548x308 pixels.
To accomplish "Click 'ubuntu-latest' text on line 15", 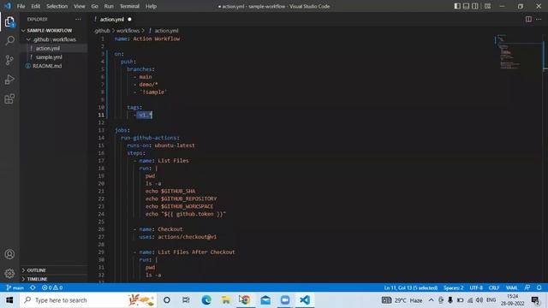I will (175, 145).
